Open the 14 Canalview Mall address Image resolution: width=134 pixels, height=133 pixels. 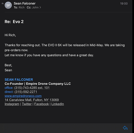32,100
